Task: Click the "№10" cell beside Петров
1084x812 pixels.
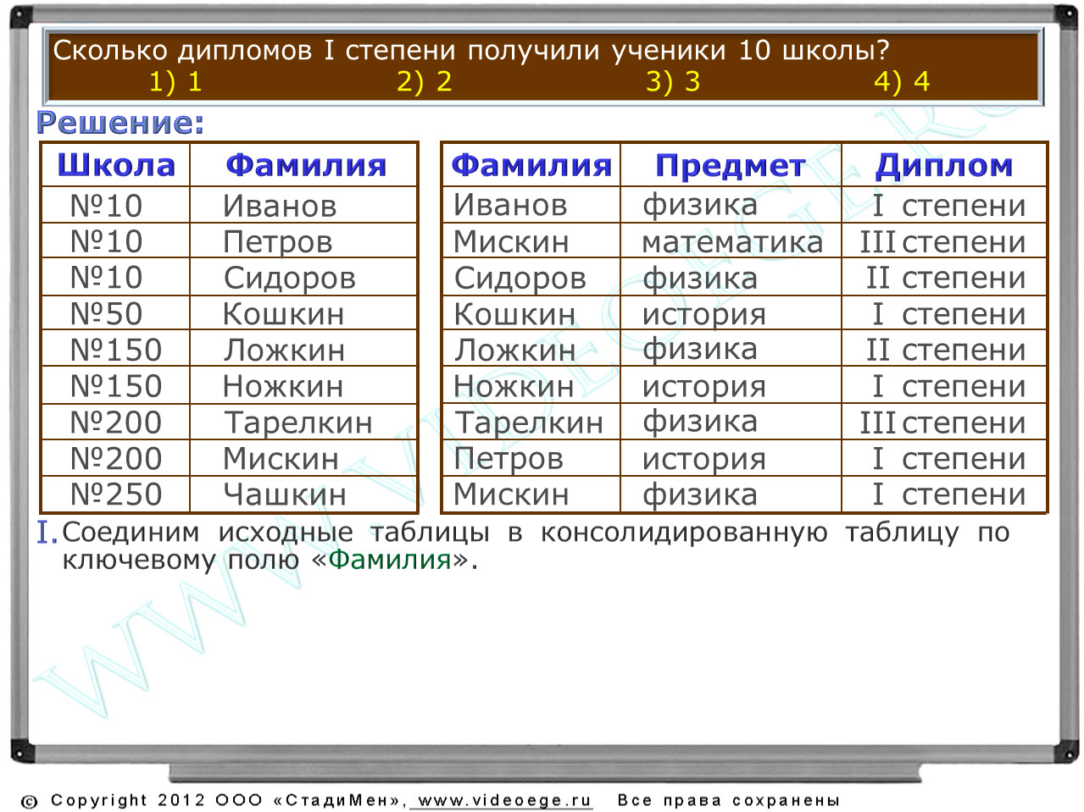Action: pyautogui.click(x=106, y=242)
